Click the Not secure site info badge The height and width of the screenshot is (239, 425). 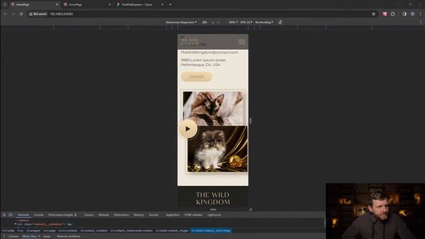[38, 14]
